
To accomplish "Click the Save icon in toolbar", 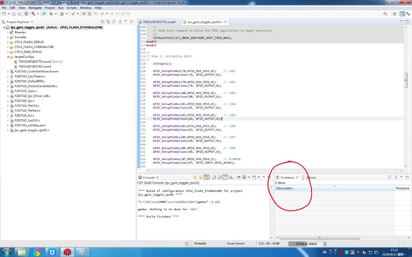I will [x=14, y=14].
